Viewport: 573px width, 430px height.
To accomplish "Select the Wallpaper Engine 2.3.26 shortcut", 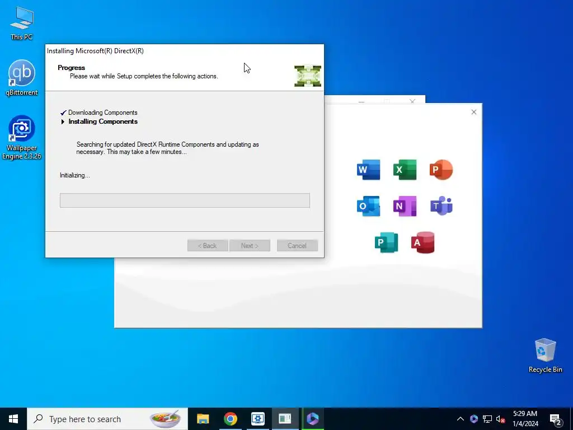I will [x=22, y=137].
